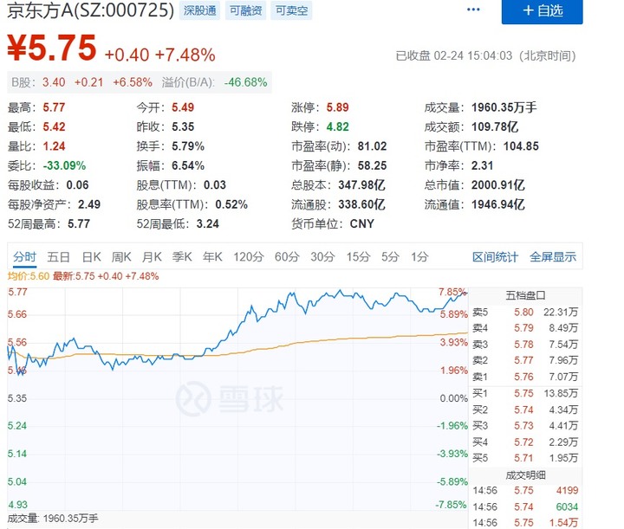This screenshot has height=529, width=624.
Task: Select the 卖2 order row at 5.77
Action: [525, 360]
